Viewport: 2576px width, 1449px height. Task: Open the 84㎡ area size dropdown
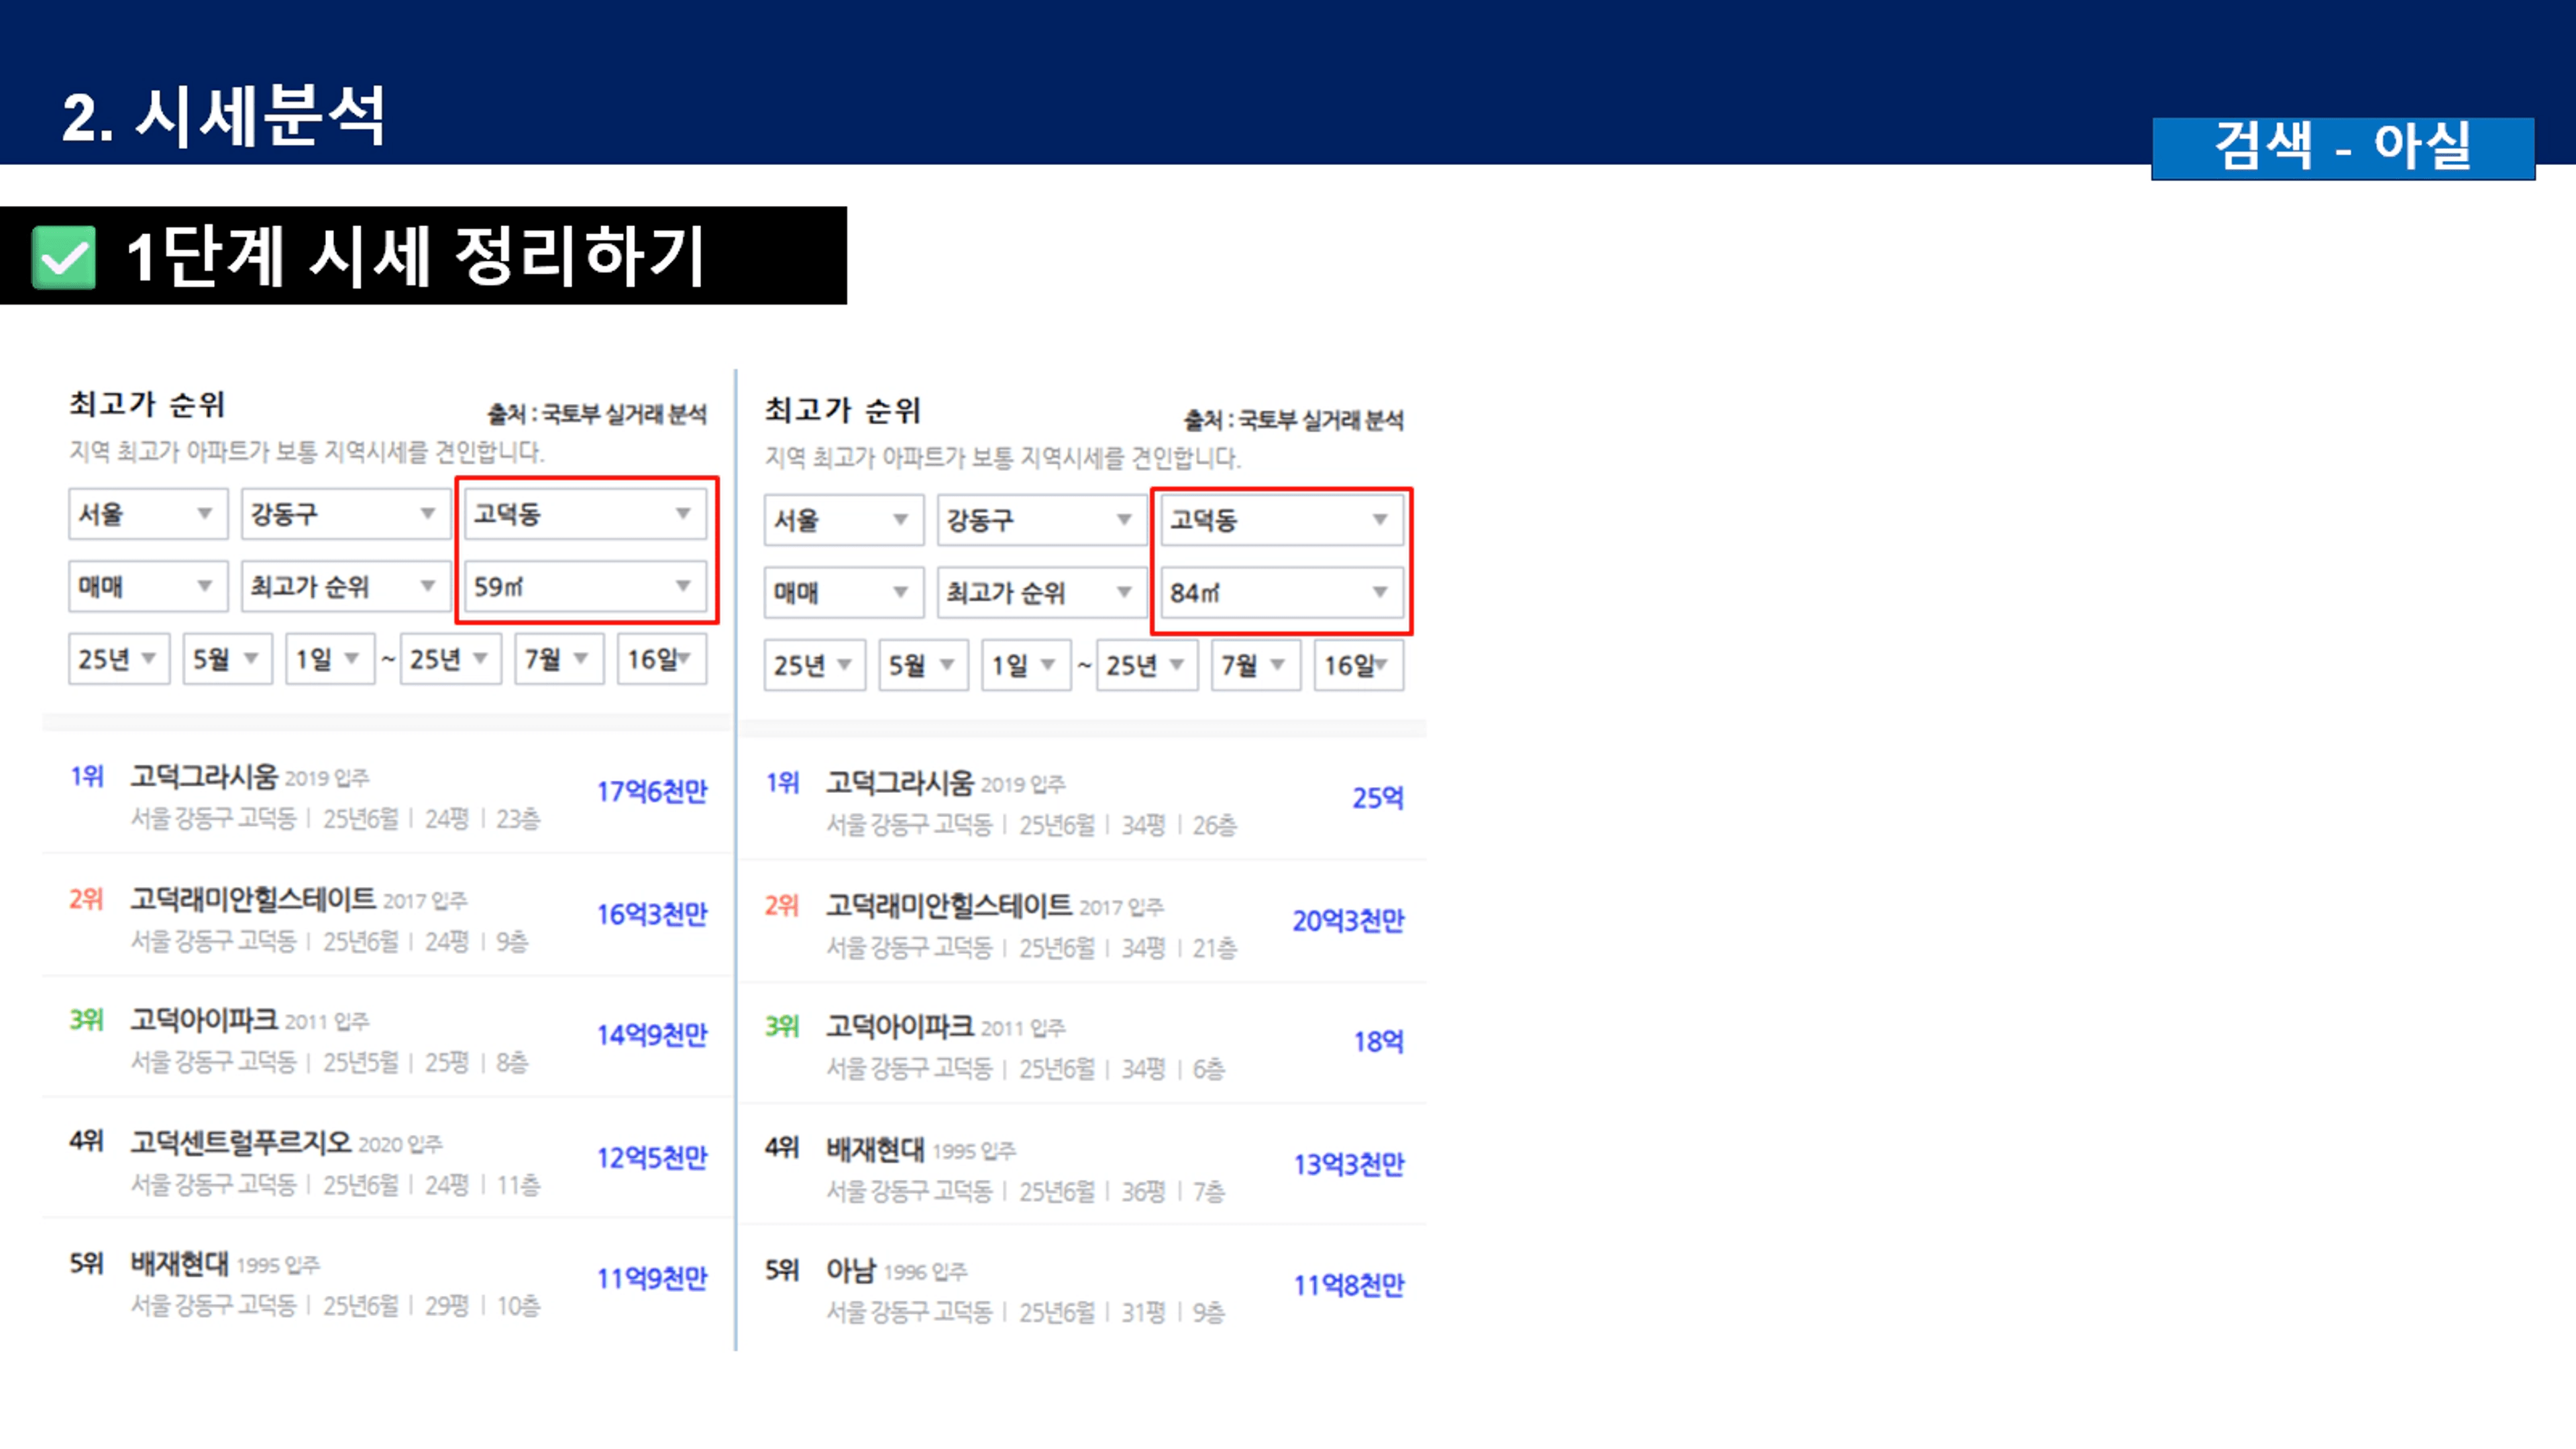point(1282,592)
